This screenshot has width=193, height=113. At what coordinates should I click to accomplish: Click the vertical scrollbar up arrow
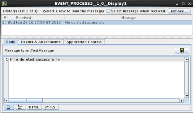click(x=187, y=60)
